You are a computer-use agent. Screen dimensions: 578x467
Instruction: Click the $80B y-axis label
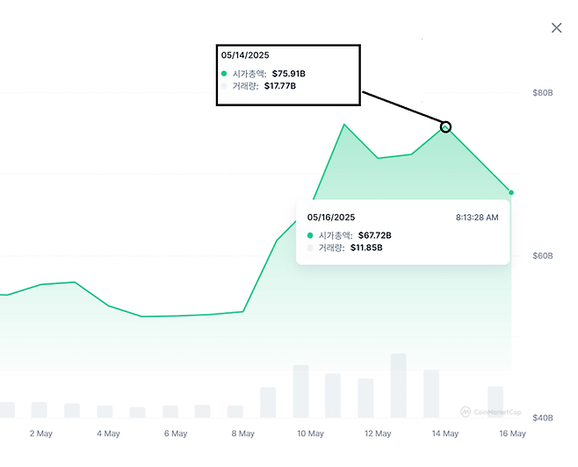tap(543, 92)
